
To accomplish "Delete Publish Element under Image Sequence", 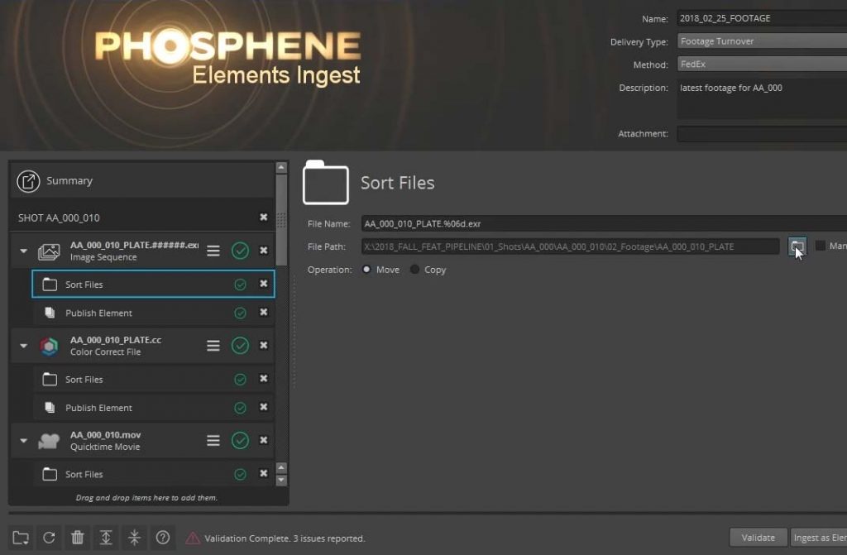I will point(264,313).
